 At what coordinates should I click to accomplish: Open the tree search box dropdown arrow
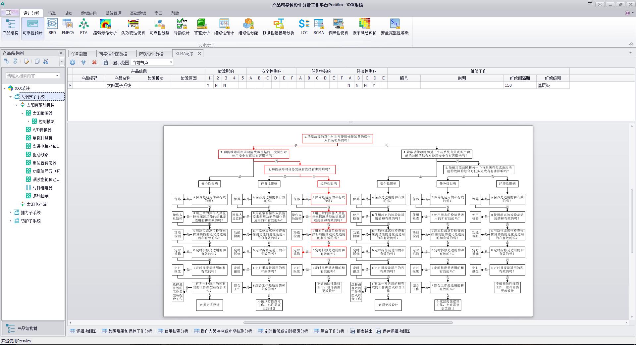57,75
